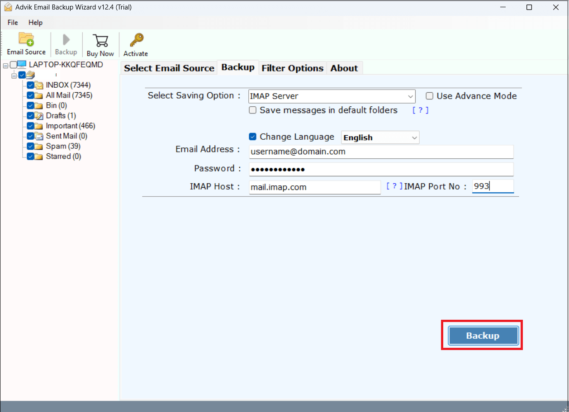Open the File menu

tap(13, 23)
